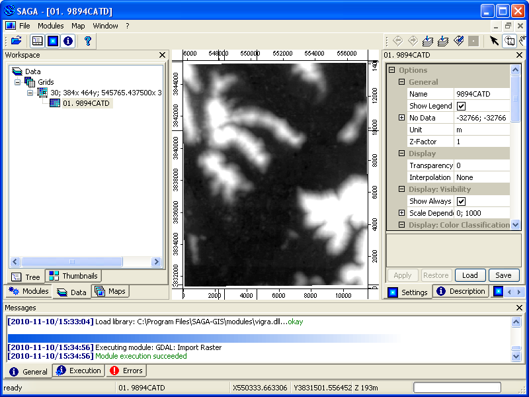Open the Map menu
Viewport: 529px width, 397px height.
(78, 26)
